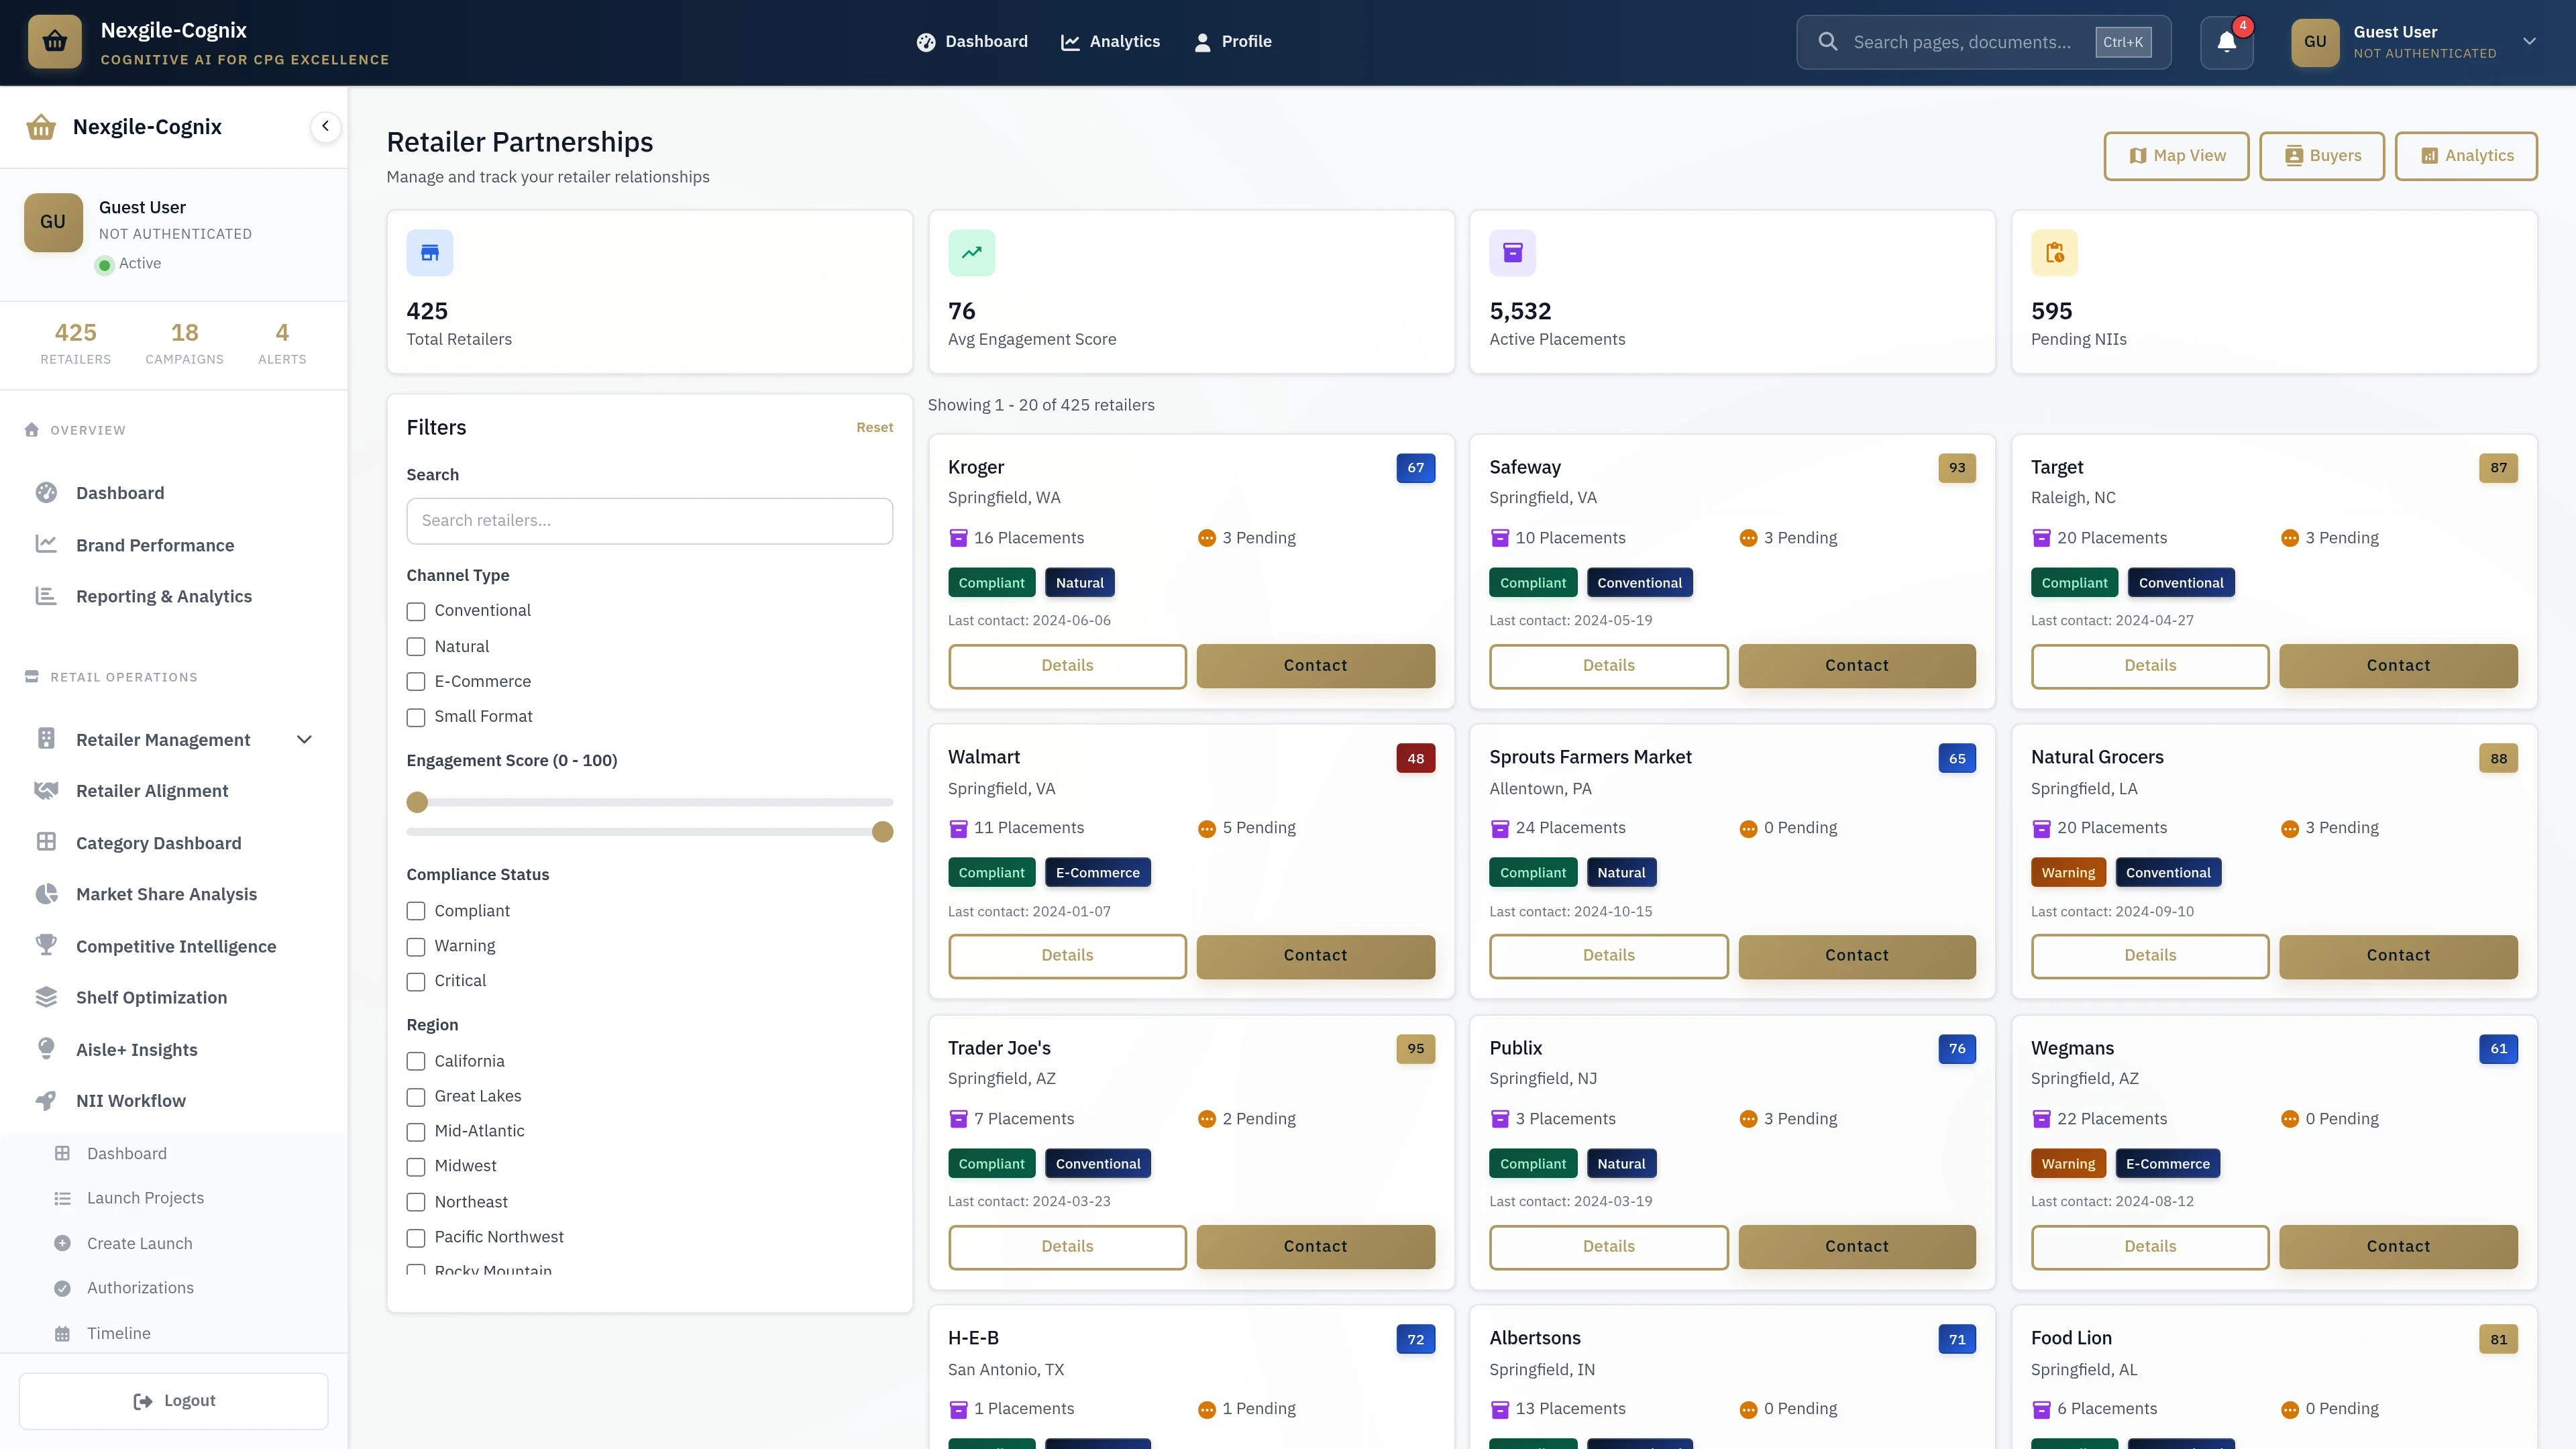Open the Profile menu item
This screenshot has height=1449, width=2576.
click(x=1232, y=41)
